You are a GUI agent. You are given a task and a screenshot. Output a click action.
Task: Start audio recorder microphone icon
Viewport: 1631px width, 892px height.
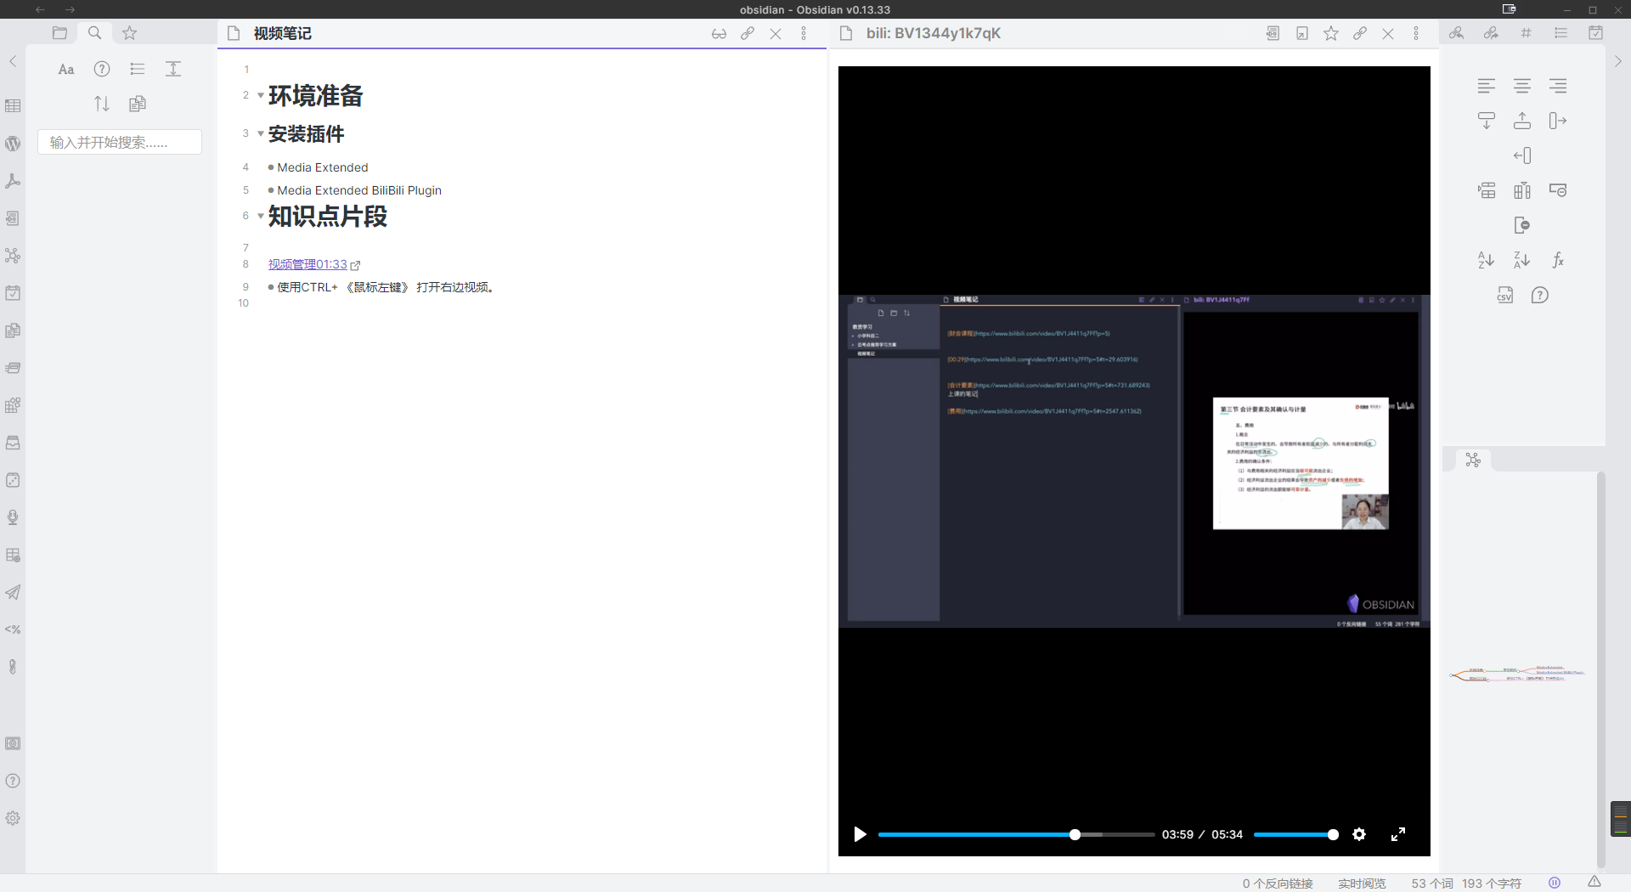tap(13, 517)
